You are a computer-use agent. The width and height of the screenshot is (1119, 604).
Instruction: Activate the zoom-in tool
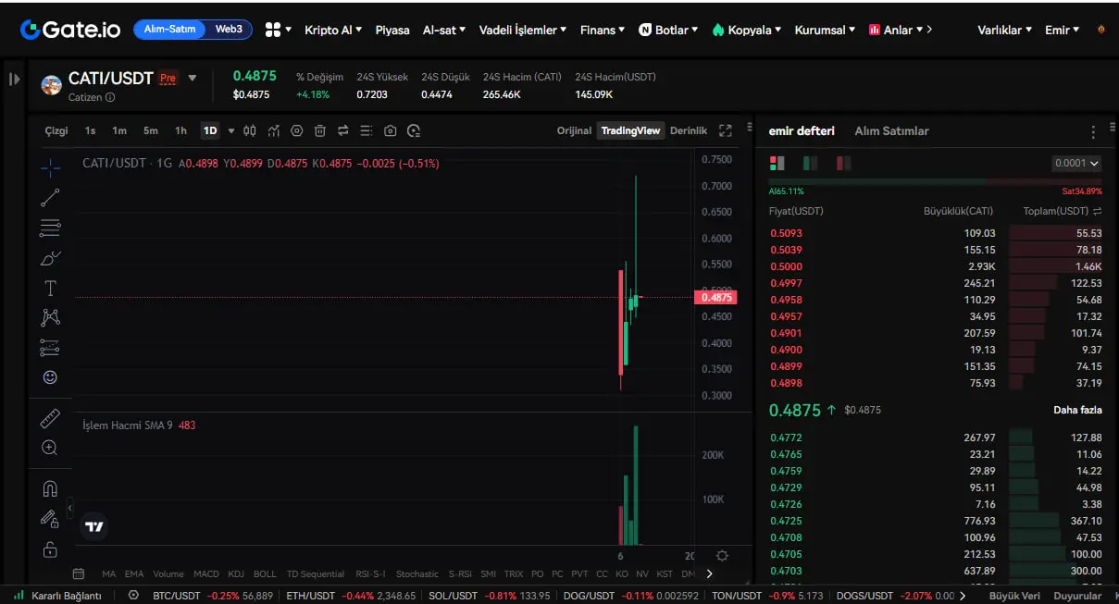point(50,448)
